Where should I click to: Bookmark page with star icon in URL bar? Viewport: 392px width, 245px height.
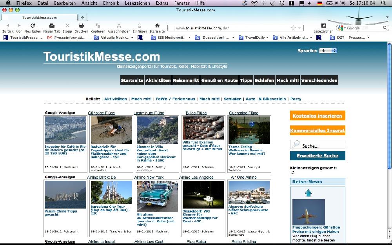click(293, 28)
